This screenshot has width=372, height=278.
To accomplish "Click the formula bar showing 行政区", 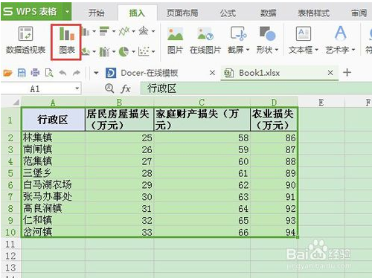I will tap(256, 88).
